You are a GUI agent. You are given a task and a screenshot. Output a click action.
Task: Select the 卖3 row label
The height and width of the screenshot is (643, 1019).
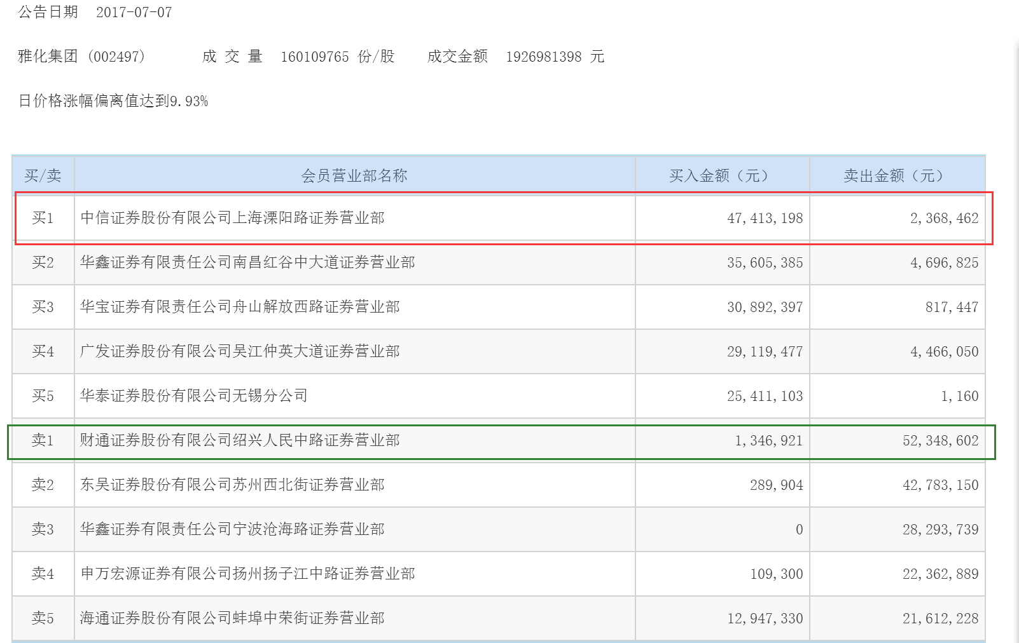43,529
